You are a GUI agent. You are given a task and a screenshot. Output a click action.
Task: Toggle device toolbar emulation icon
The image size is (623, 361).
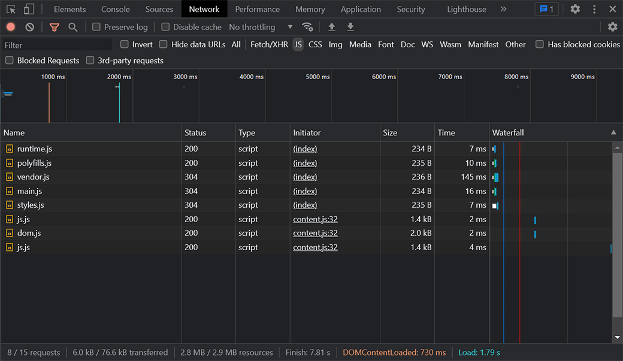(29, 9)
